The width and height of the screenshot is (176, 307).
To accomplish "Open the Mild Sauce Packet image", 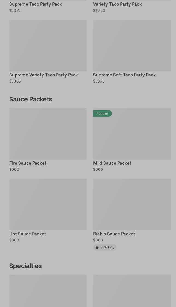I will click(132, 137).
